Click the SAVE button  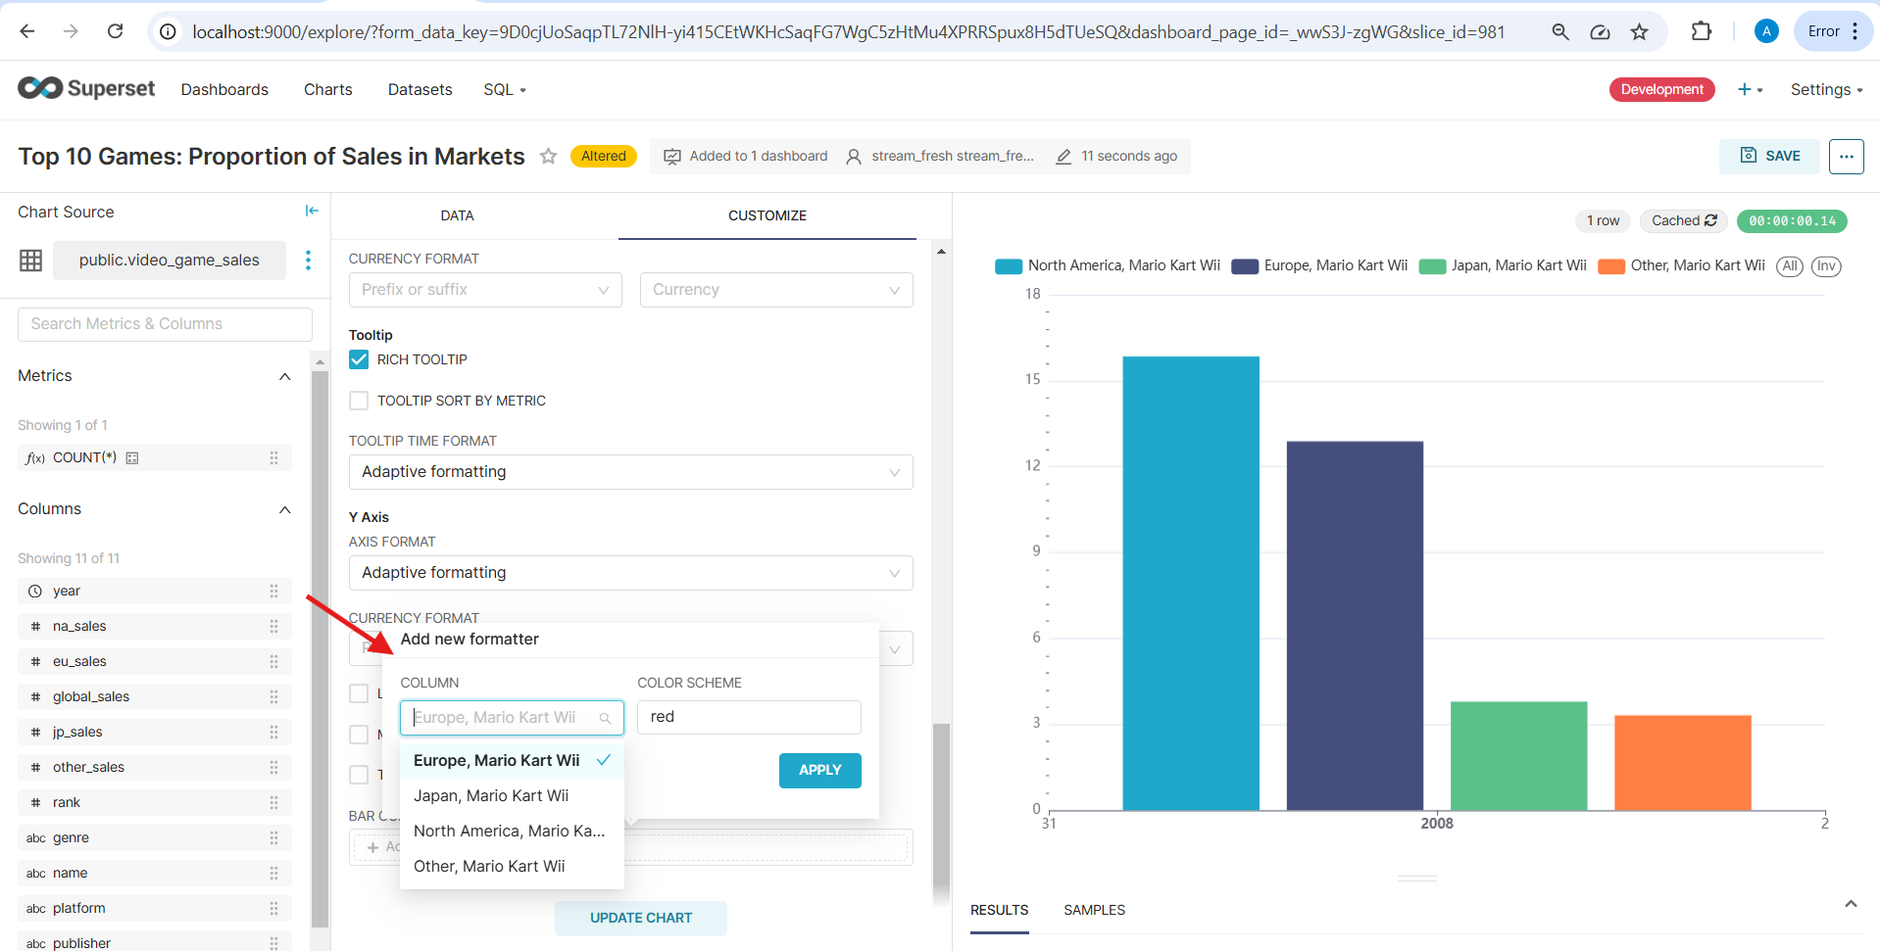click(x=1769, y=157)
